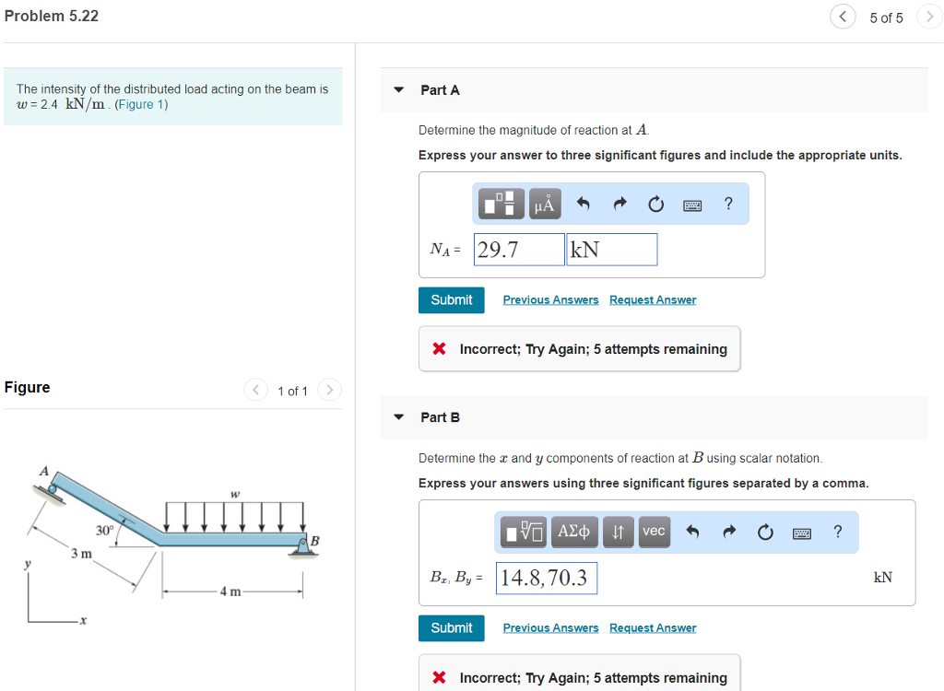The width and height of the screenshot is (944, 691).
Task: Click the vec vector notation icon in Part B
Action: [654, 532]
